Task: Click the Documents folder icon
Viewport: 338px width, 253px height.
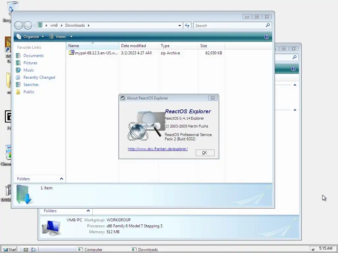Action: click(x=18, y=55)
